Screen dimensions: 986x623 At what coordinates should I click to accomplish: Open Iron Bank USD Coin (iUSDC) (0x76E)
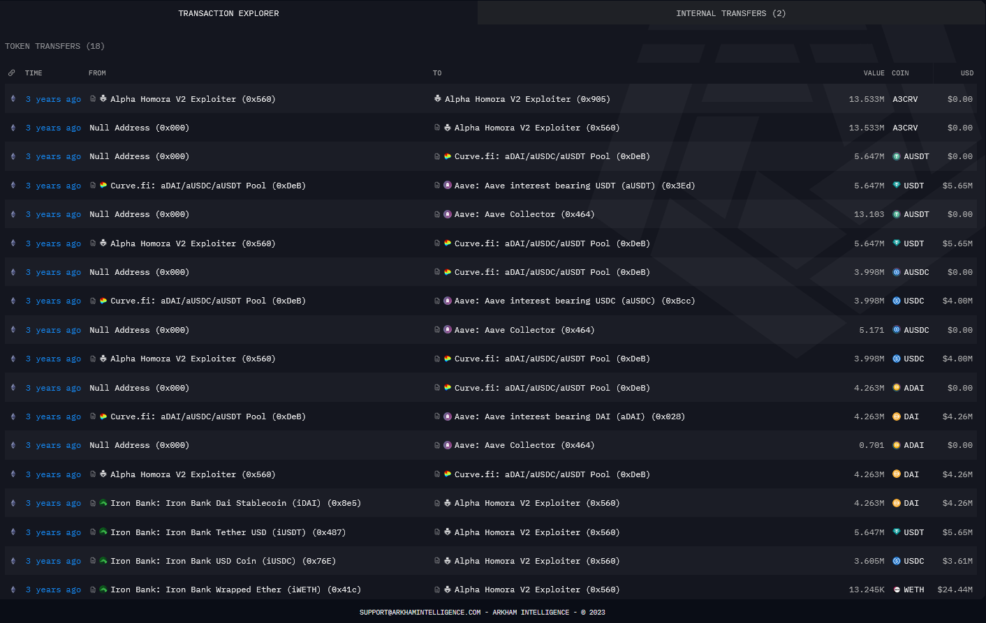click(223, 561)
